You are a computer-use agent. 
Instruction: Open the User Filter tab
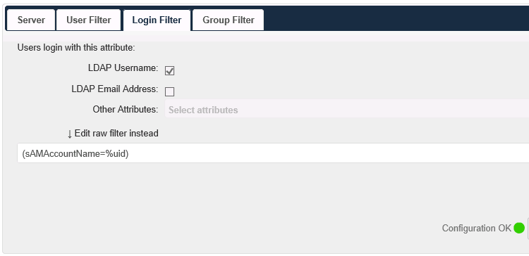pos(88,20)
